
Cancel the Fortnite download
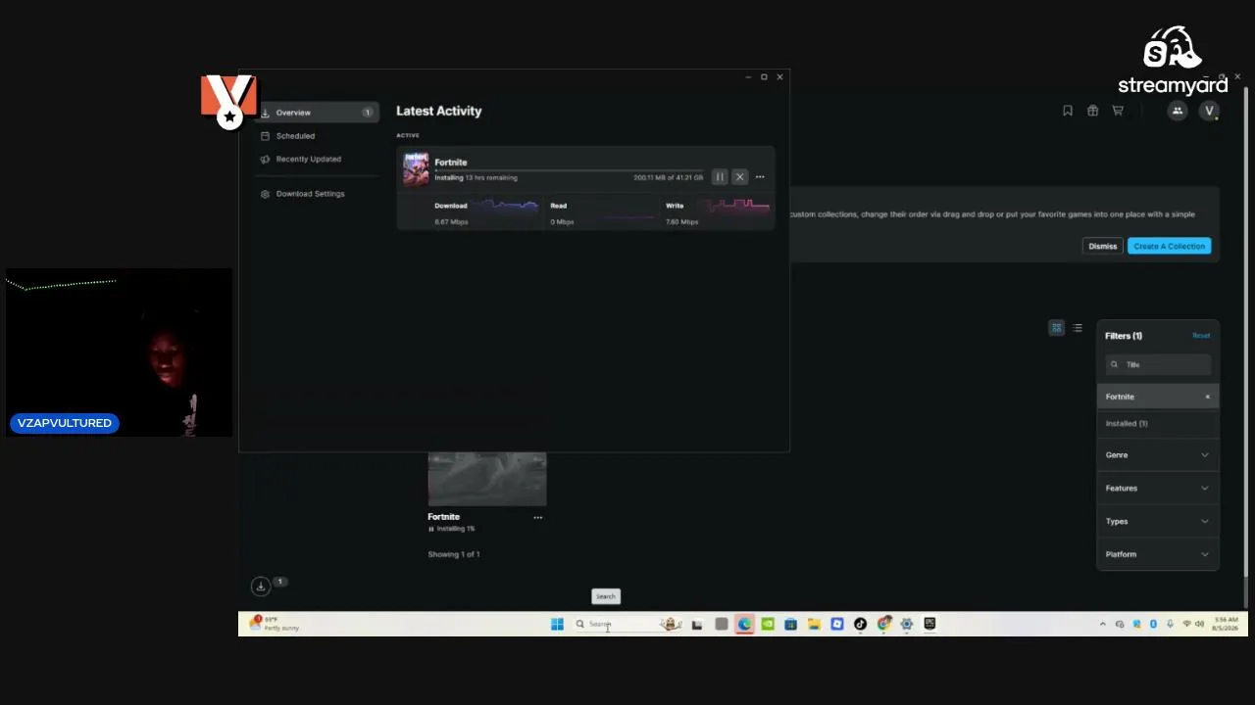point(740,177)
